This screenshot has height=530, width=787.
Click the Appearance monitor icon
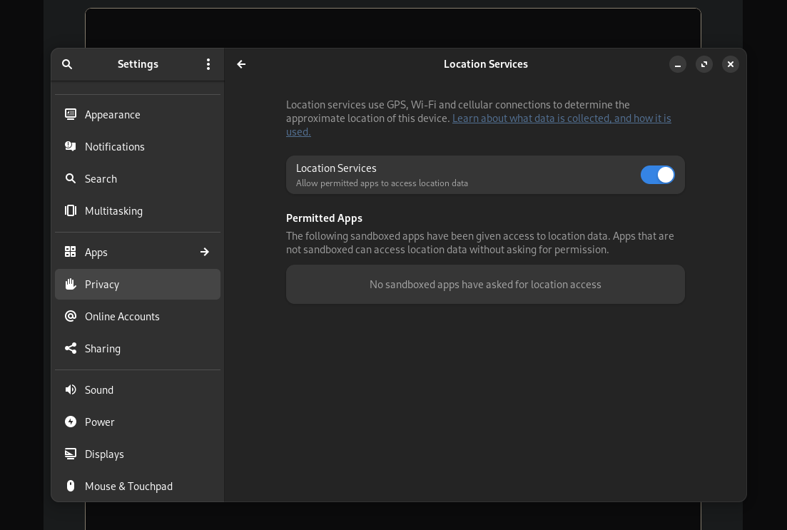click(x=71, y=114)
